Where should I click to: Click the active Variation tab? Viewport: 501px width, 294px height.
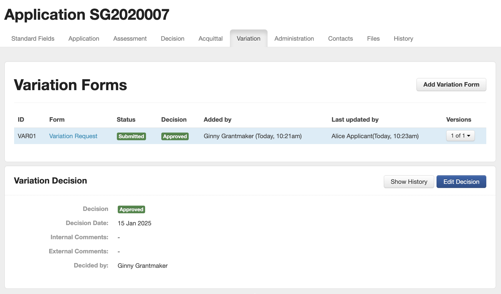tap(248, 39)
